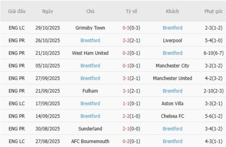Viewport: 226px width, 147px height.
Task: Click the "Phạt góc" column header
Action: [213, 11]
